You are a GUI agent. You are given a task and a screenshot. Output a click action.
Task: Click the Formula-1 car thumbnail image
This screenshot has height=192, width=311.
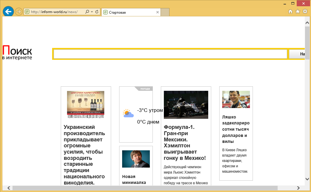point(186,104)
